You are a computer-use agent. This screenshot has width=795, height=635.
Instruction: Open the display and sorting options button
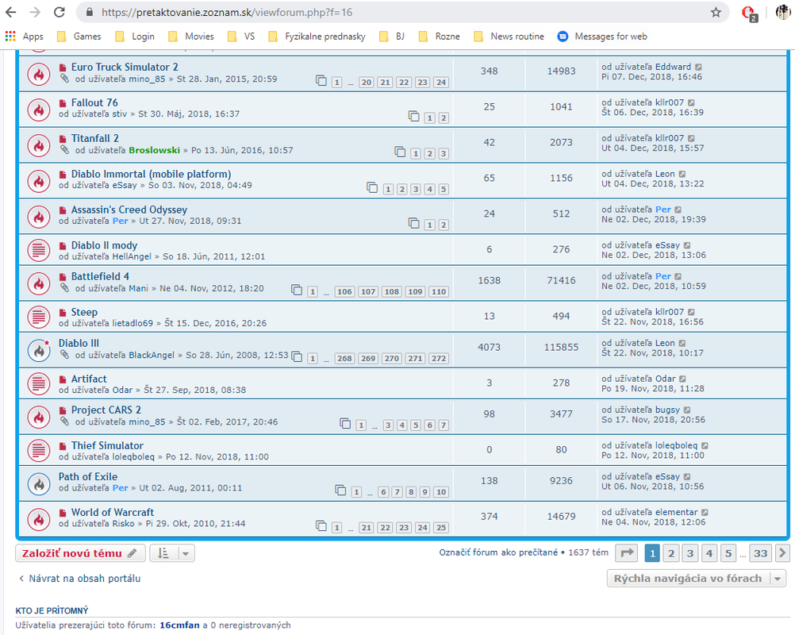point(172,553)
